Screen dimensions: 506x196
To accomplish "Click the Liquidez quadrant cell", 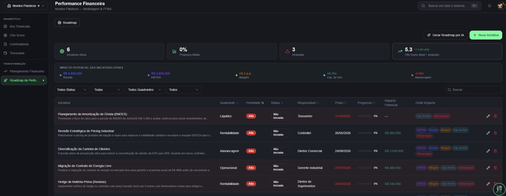I will (226, 116).
